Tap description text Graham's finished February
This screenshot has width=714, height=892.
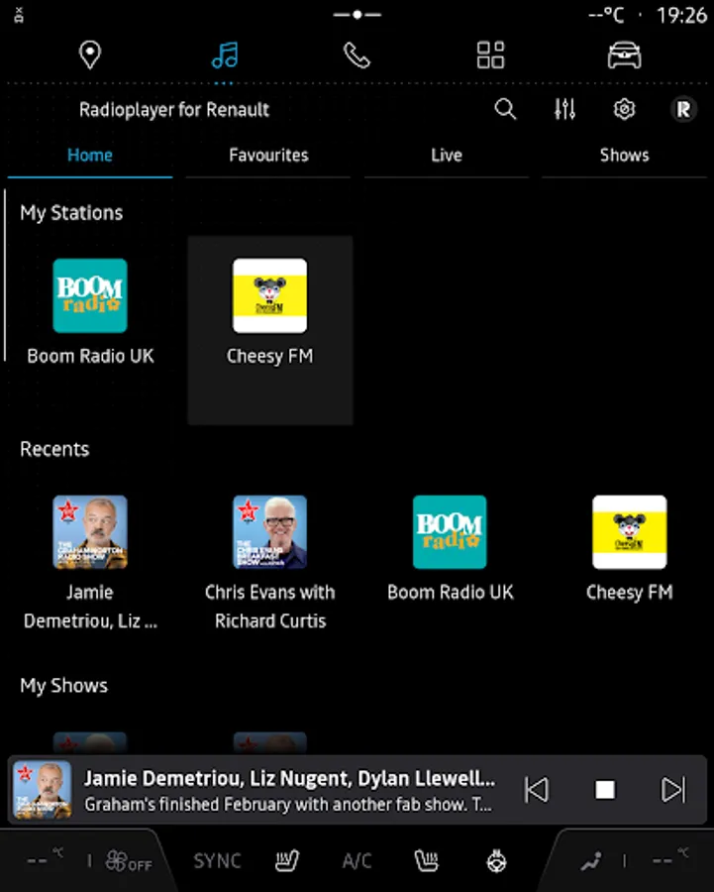click(x=288, y=805)
